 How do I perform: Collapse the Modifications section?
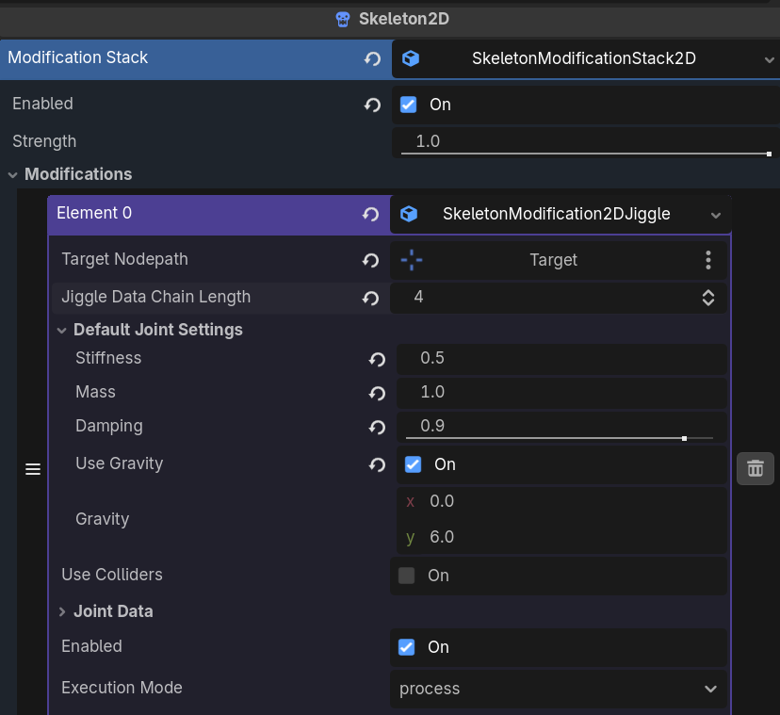(13, 174)
